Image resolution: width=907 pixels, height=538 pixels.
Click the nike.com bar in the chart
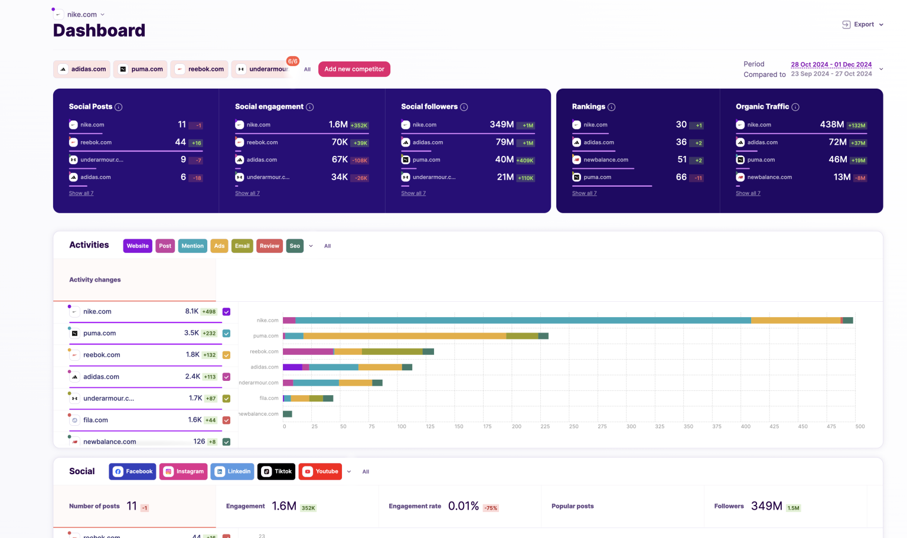[561, 319]
